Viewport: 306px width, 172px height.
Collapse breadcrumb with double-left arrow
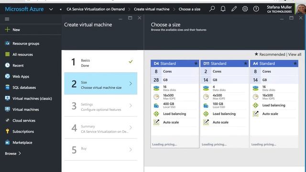click(61, 9)
